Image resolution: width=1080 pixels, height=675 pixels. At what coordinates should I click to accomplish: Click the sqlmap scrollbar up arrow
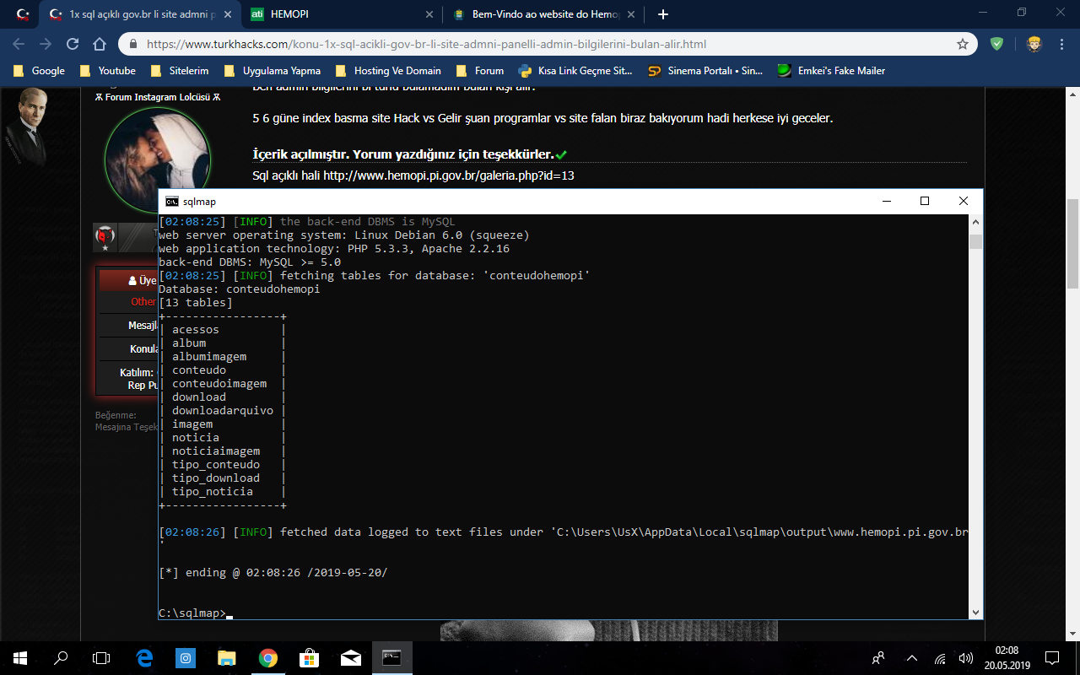point(975,221)
